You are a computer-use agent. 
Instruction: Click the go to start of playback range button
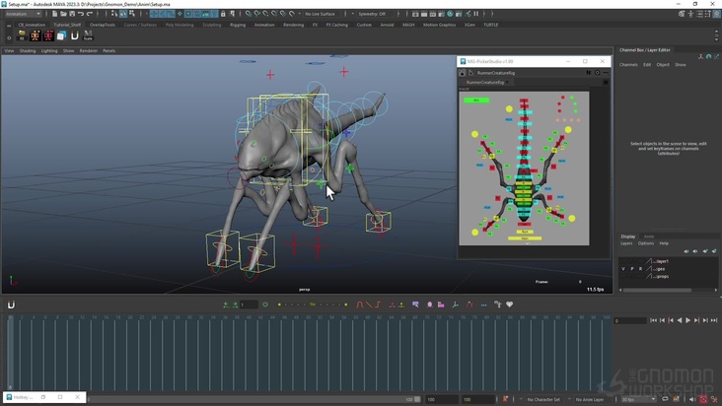[653, 320]
